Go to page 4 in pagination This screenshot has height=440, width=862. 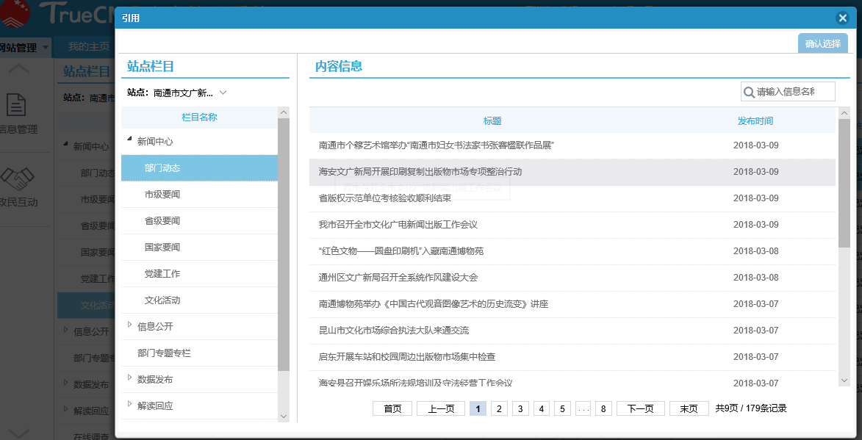[x=542, y=408]
